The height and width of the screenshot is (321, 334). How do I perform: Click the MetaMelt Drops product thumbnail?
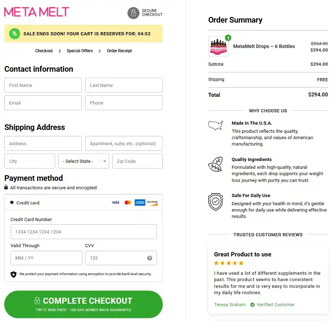pyautogui.click(x=218, y=46)
